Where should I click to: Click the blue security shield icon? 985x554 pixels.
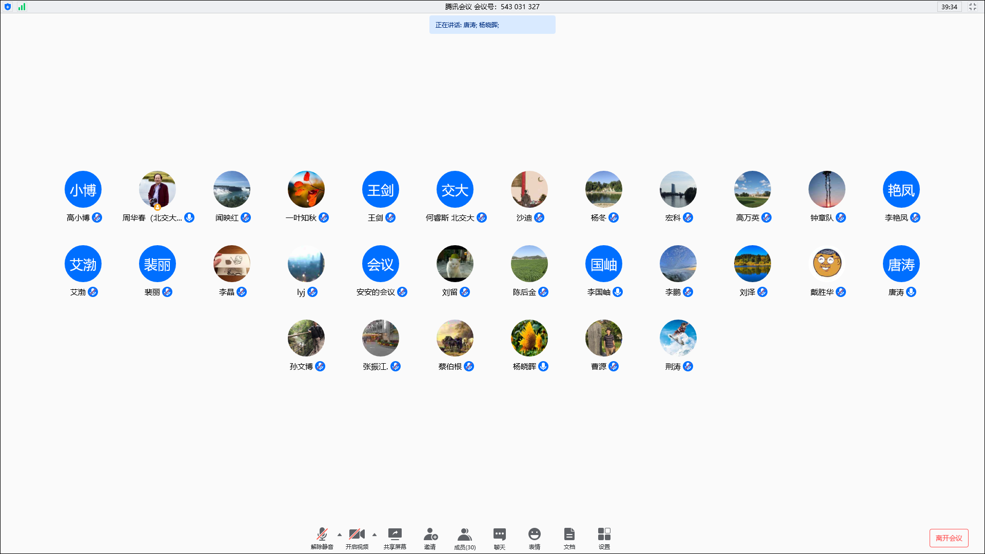click(x=8, y=7)
